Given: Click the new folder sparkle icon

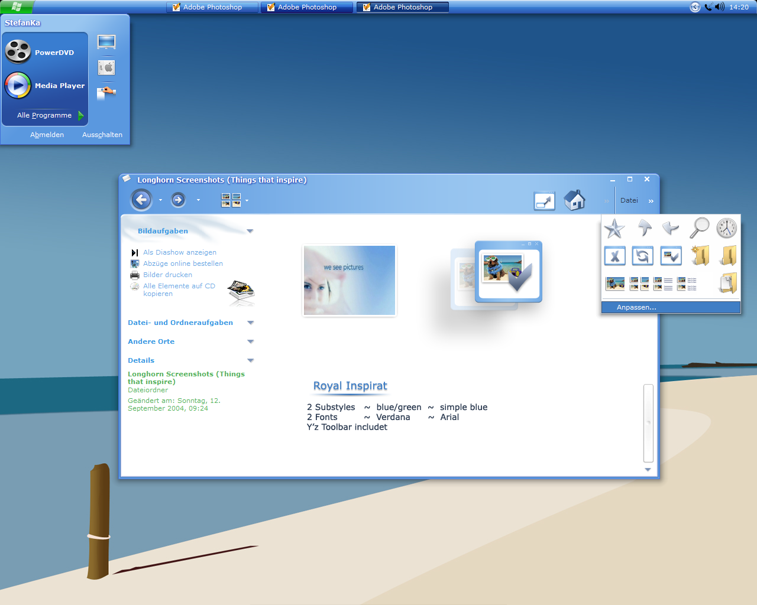Looking at the screenshot, I should 700,256.
